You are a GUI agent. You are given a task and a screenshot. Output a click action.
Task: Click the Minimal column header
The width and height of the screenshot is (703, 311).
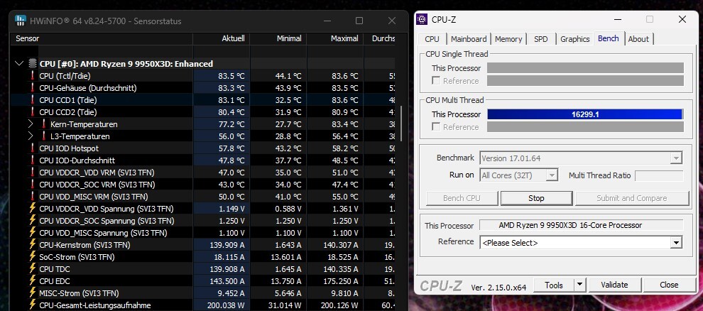click(x=278, y=38)
